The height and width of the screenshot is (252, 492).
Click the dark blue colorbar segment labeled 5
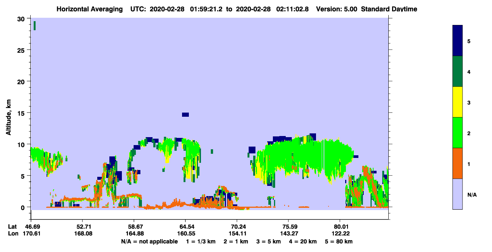458,41
